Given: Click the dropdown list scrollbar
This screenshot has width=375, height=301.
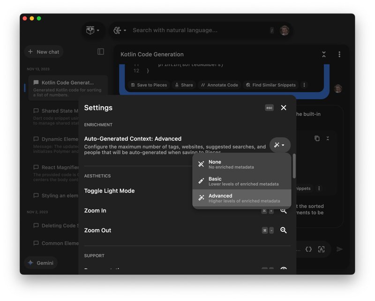Looking at the screenshot, I should [x=294, y=166].
